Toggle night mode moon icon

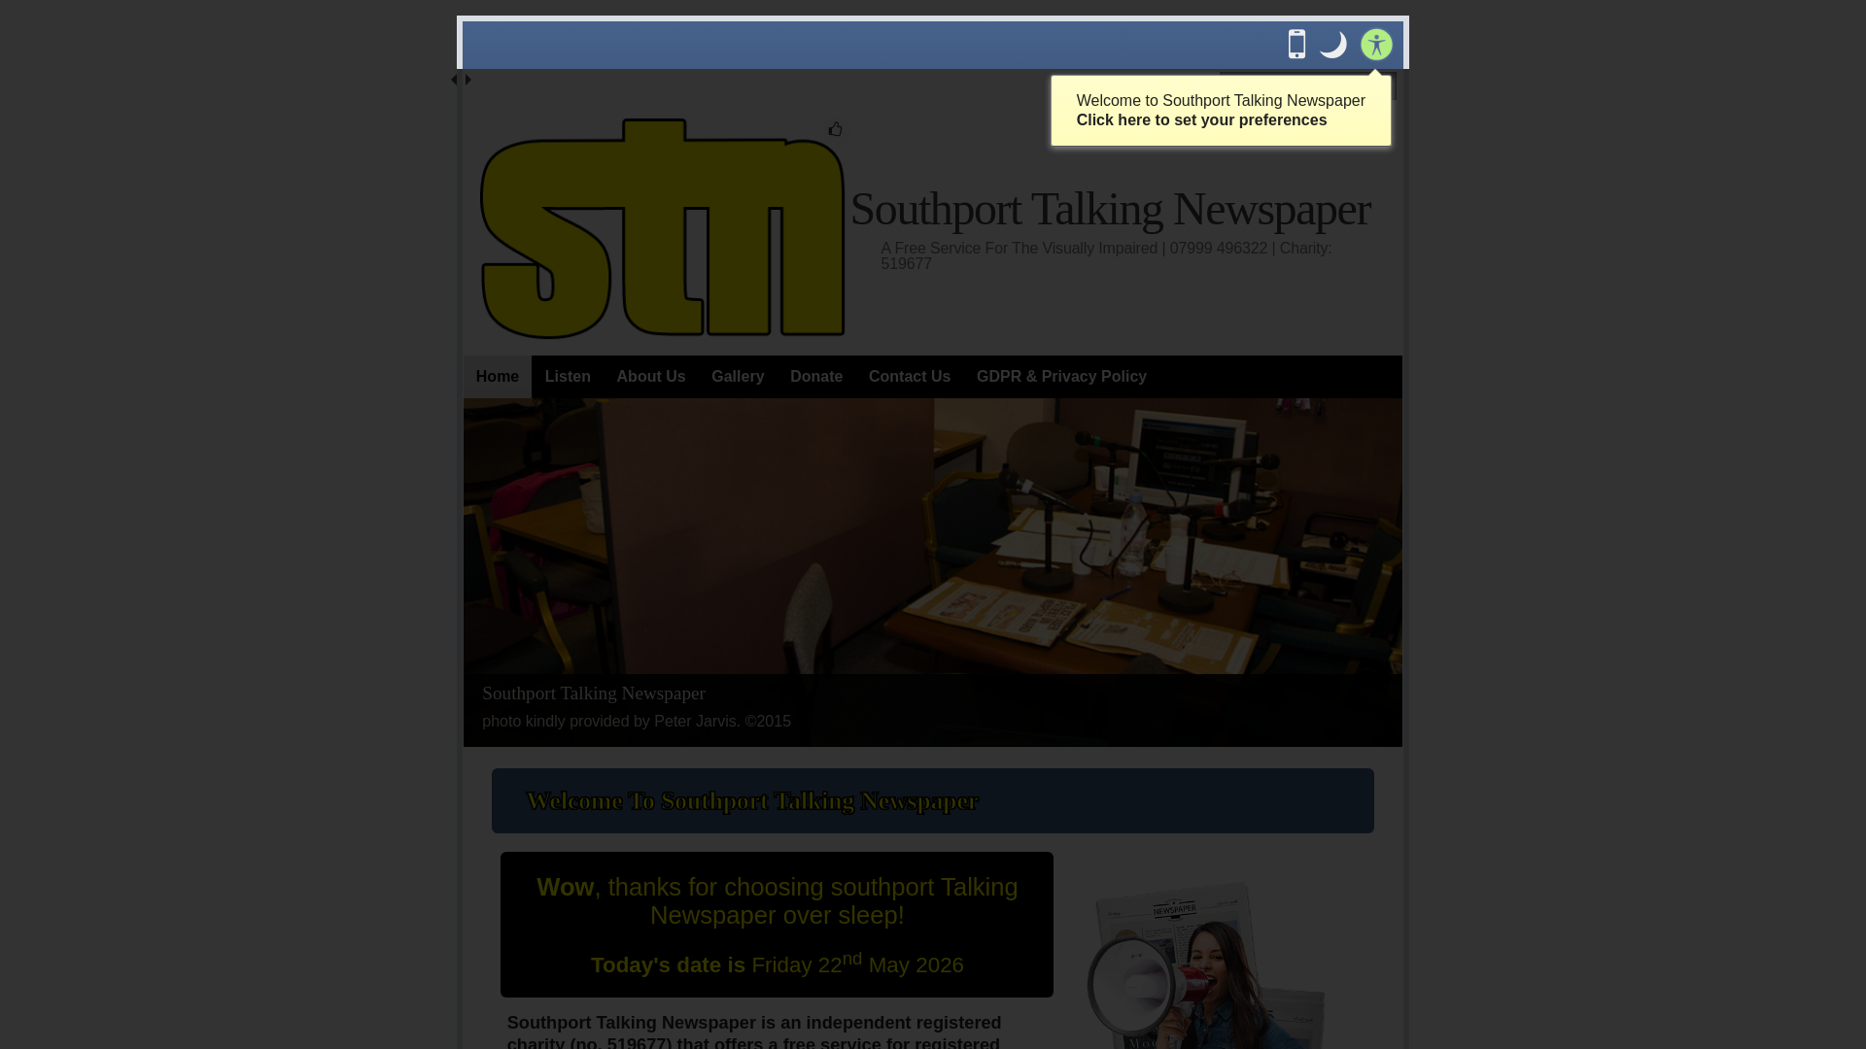click(1333, 45)
